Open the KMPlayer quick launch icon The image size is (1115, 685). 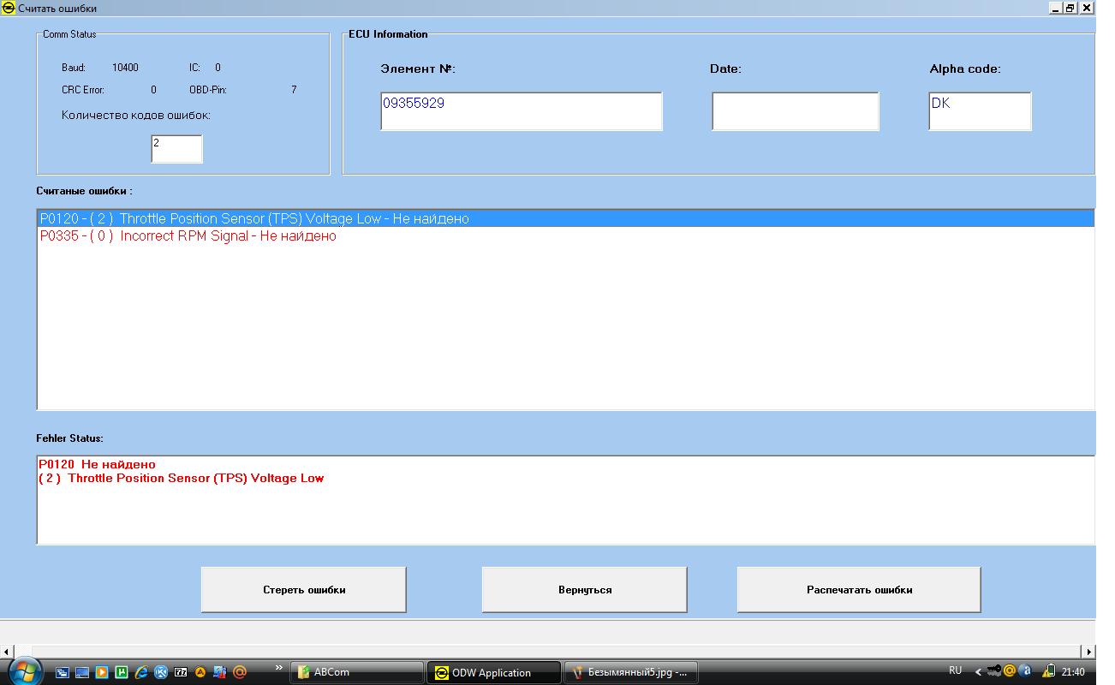[161, 672]
